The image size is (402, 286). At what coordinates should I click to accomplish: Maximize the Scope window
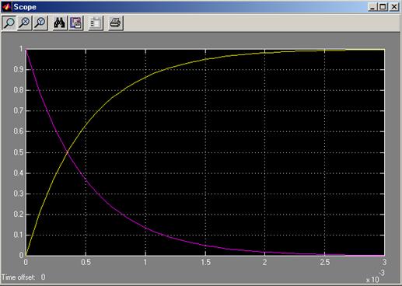pyautogui.click(x=383, y=7)
